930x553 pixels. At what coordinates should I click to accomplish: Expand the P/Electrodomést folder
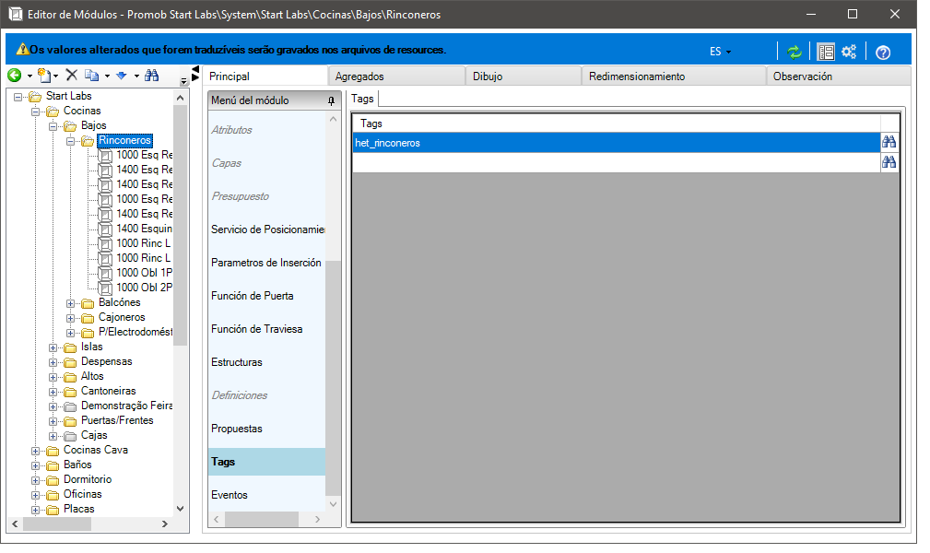71,333
